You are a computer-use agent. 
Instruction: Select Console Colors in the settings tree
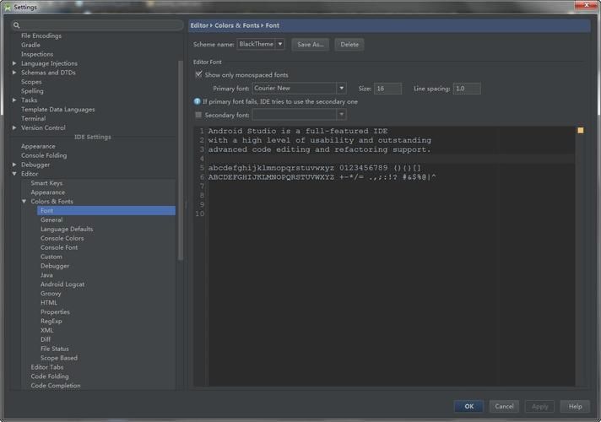(62, 238)
